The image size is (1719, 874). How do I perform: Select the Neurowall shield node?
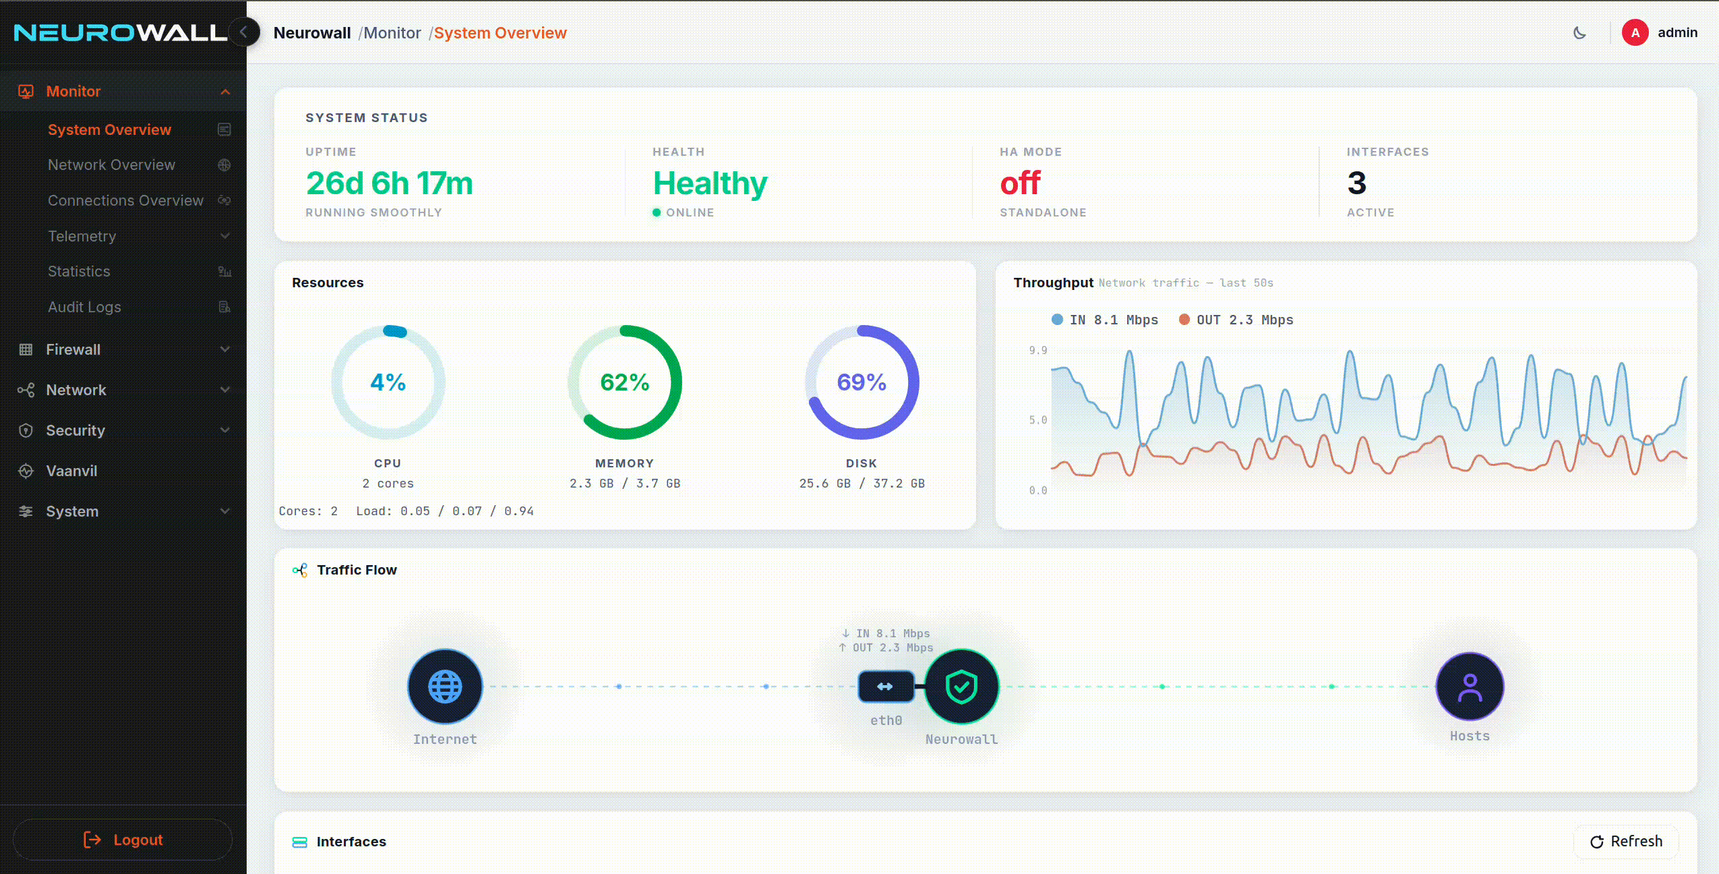[x=961, y=687]
